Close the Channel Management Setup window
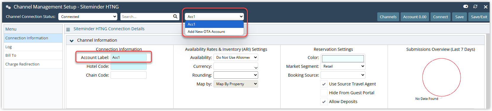 click(485, 7)
